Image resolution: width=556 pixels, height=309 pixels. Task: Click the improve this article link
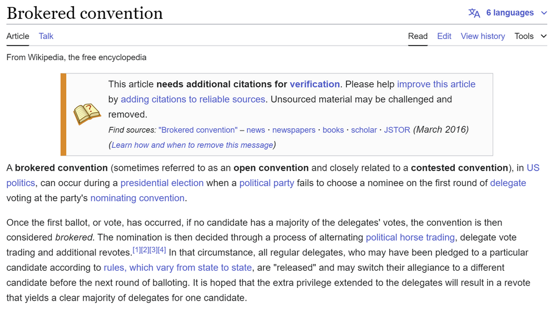[x=436, y=84]
